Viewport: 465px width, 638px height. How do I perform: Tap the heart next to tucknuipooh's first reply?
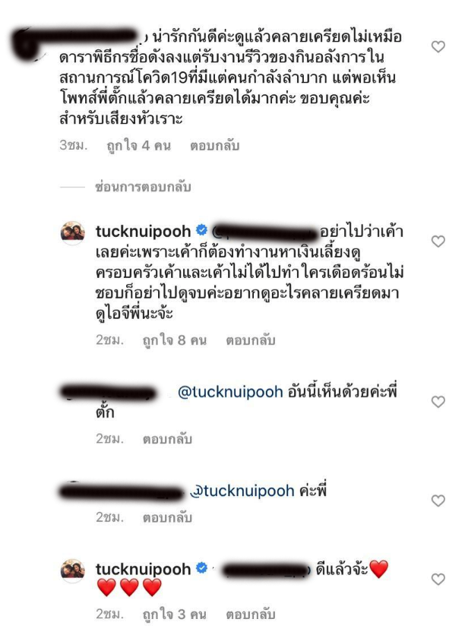coord(438,242)
